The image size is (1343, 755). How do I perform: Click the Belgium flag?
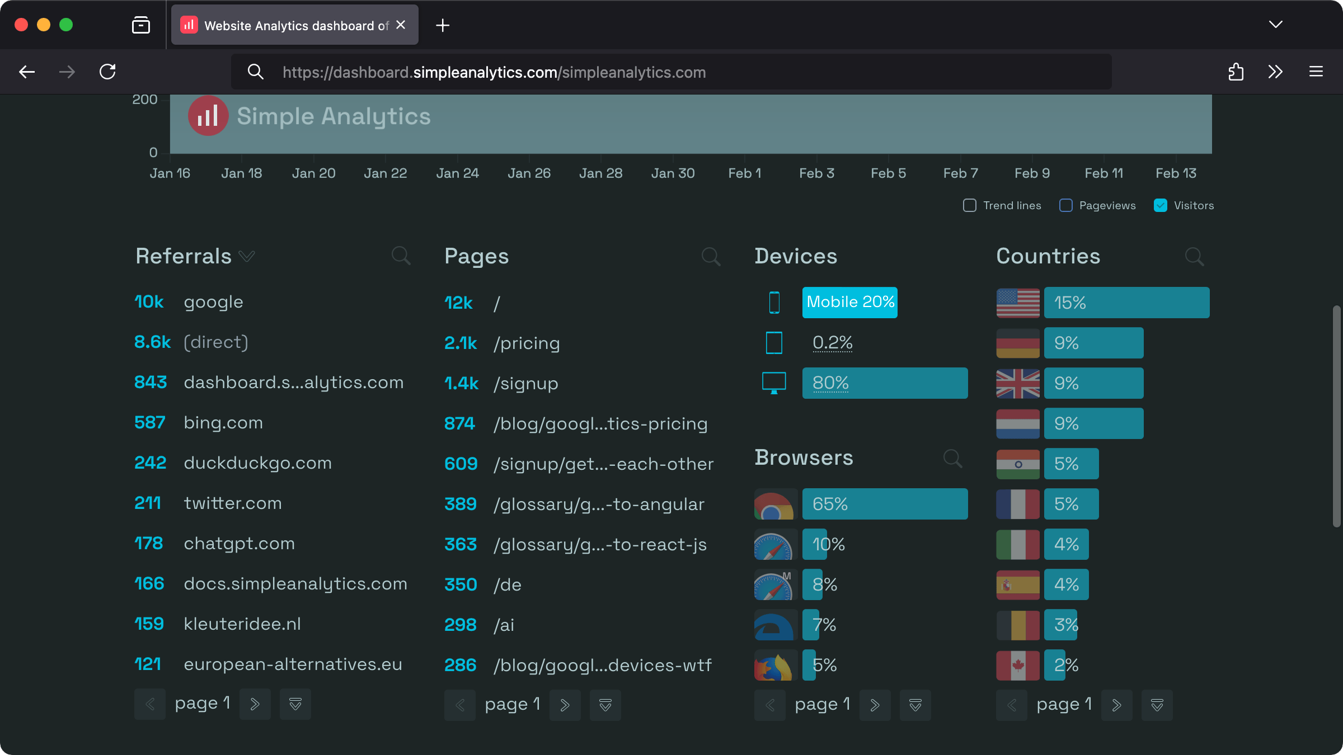1018,625
